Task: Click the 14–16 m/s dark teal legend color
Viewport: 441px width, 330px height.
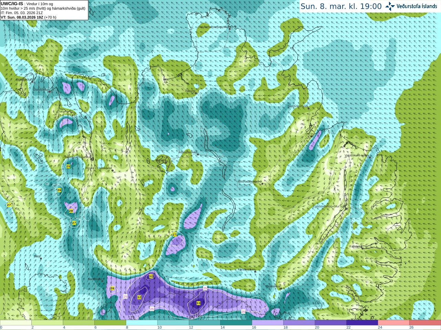Action: [236, 323]
